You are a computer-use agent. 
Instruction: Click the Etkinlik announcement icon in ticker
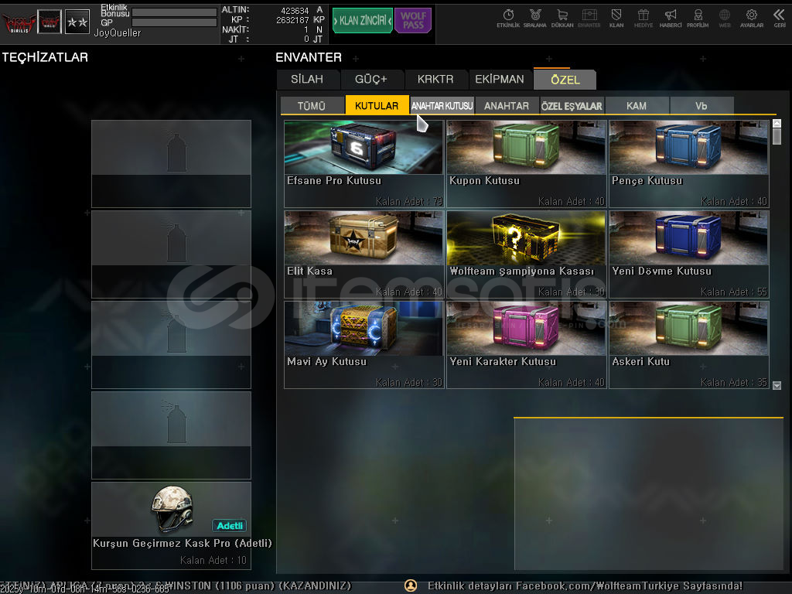pos(411,585)
